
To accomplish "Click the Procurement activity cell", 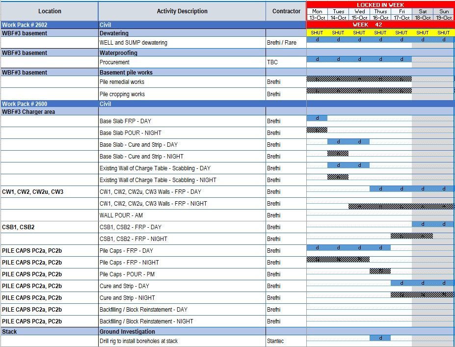I will (182, 62).
